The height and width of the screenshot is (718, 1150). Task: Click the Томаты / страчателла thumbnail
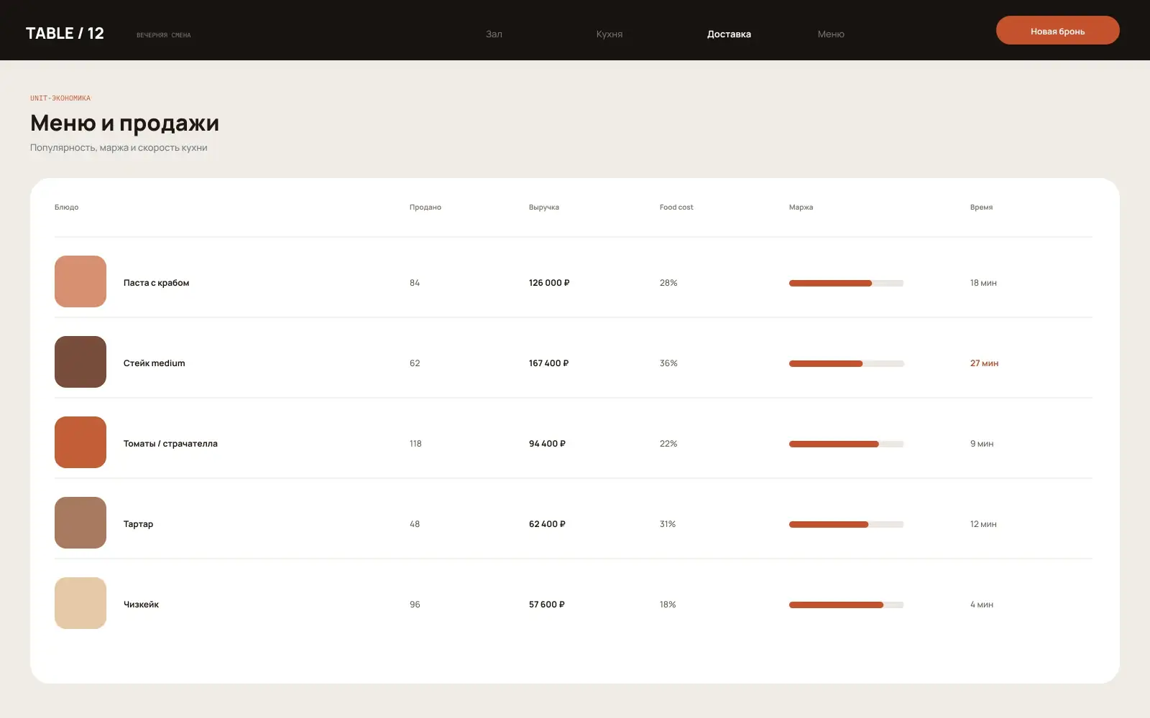(80, 442)
